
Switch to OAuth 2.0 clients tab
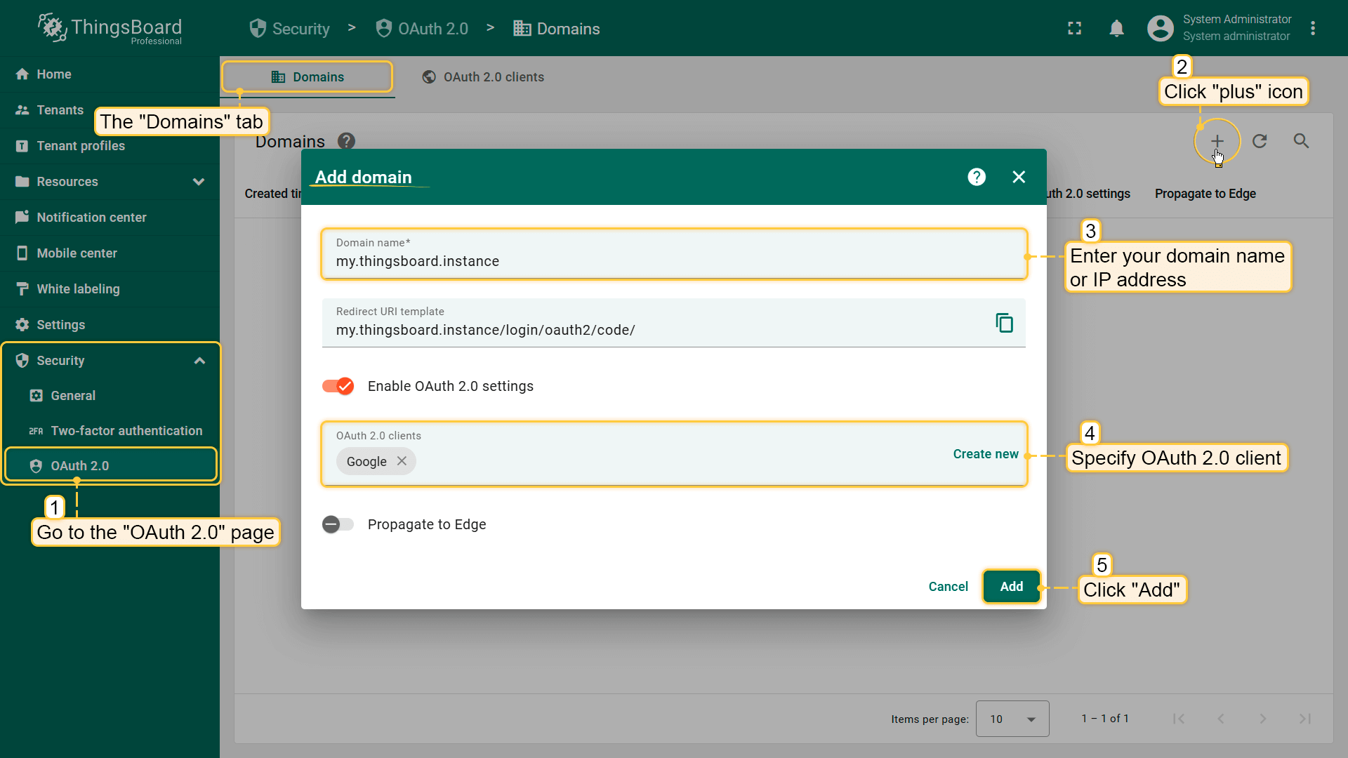click(483, 77)
